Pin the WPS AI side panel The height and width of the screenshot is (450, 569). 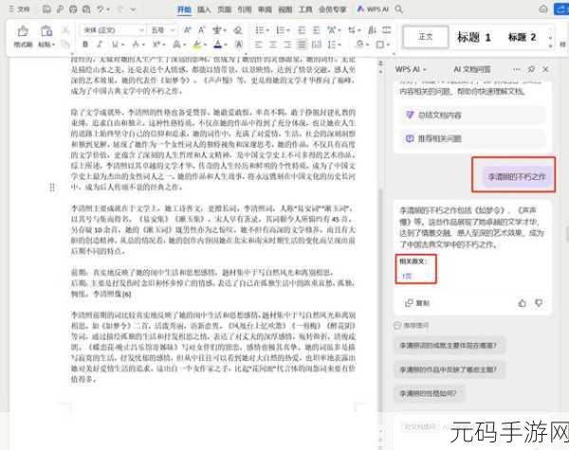(531, 69)
